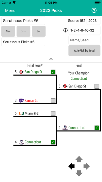Tap the Kansas St wildcat logo
The width and height of the screenshot is (102, 182).
[21, 100]
